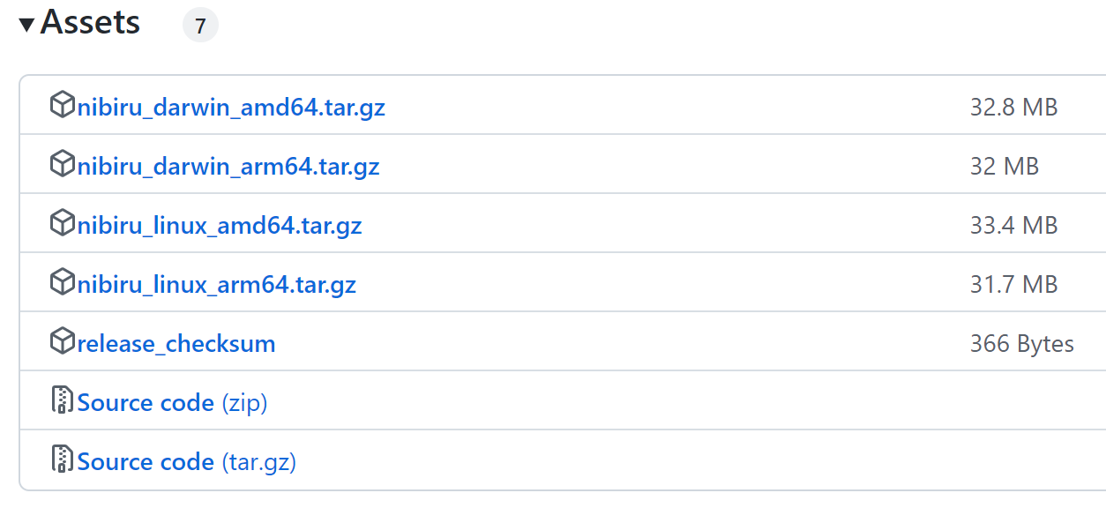Image resolution: width=1106 pixels, height=508 pixels.
Task: Click package icon beside nibiru_darwin_arm64.tar.gz
Action: coord(62,164)
